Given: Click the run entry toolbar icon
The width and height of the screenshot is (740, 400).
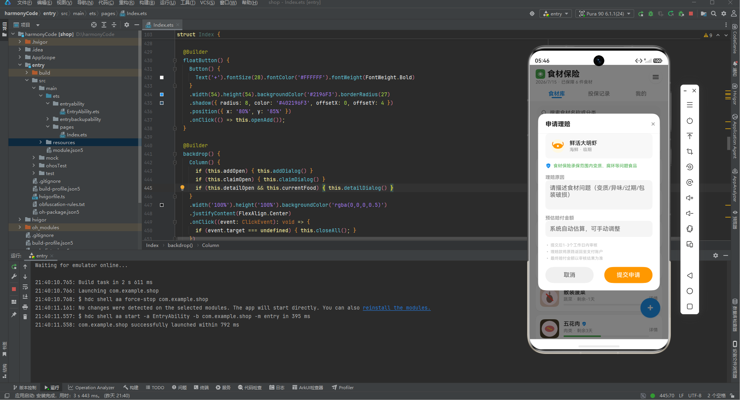Looking at the screenshot, I should [641, 14].
